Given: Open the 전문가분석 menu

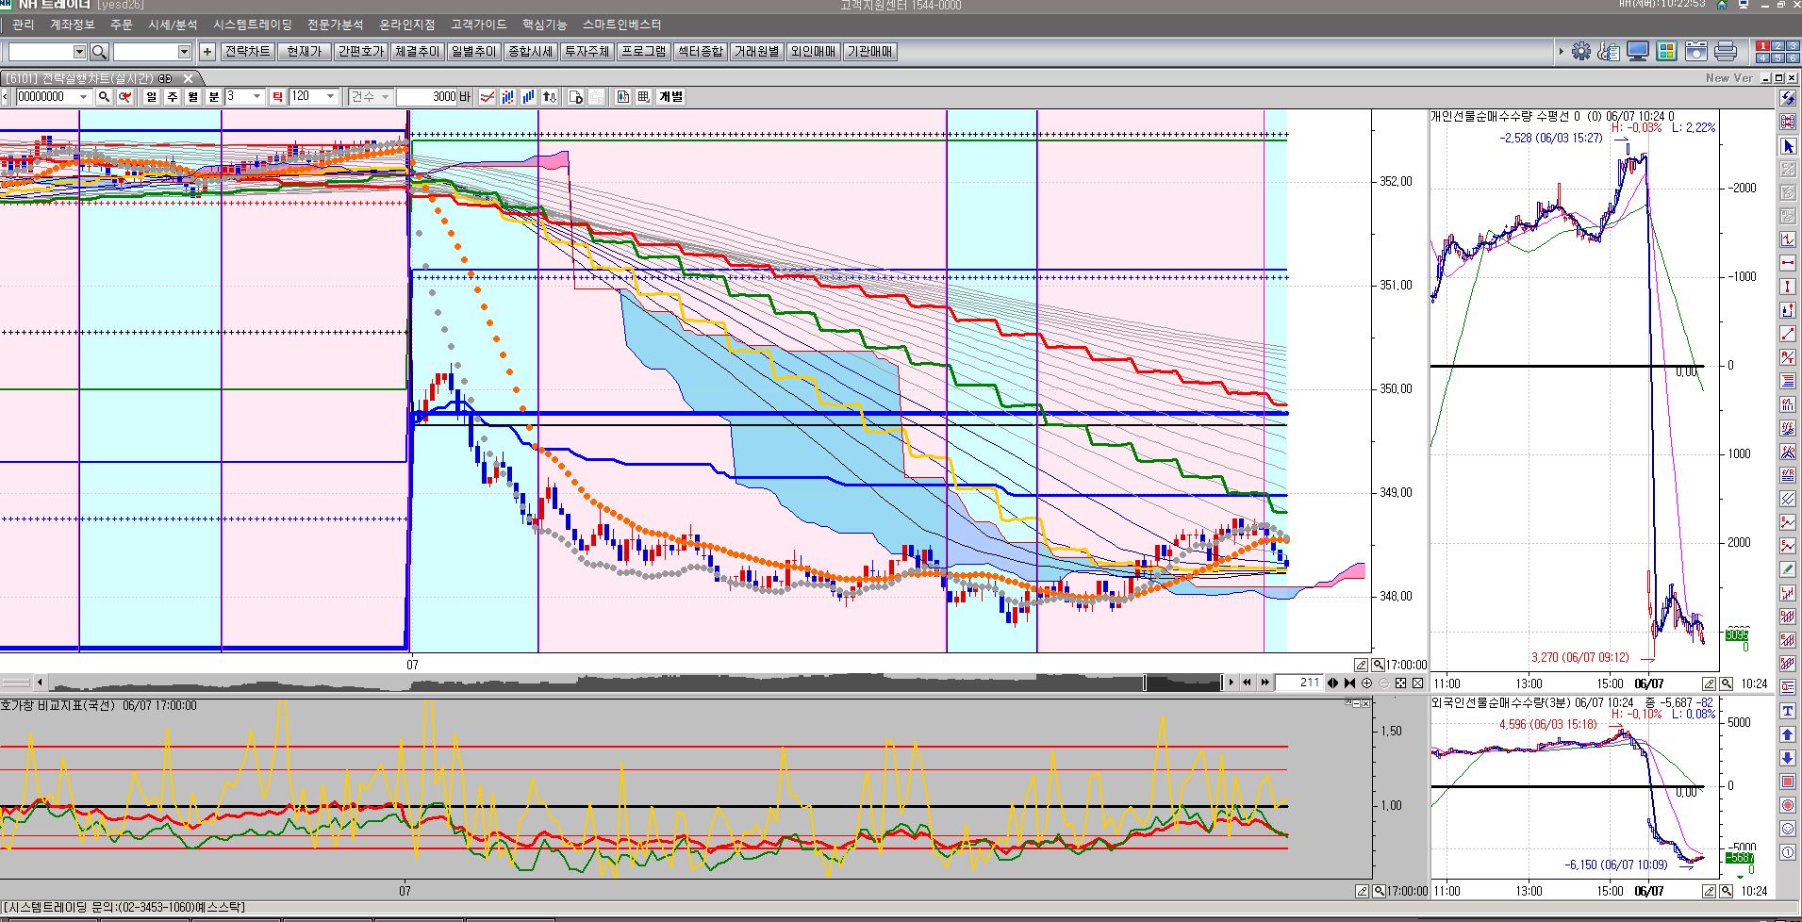Looking at the screenshot, I should point(335,25).
